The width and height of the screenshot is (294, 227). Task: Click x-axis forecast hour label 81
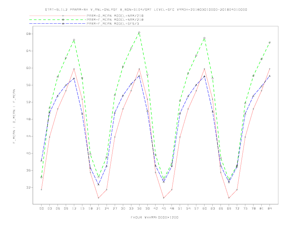[x=262, y=208]
